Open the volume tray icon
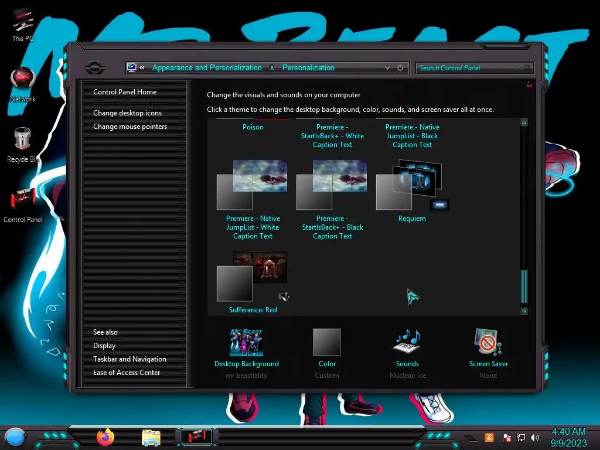Screen dimensions: 600x450 pos(535,437)
